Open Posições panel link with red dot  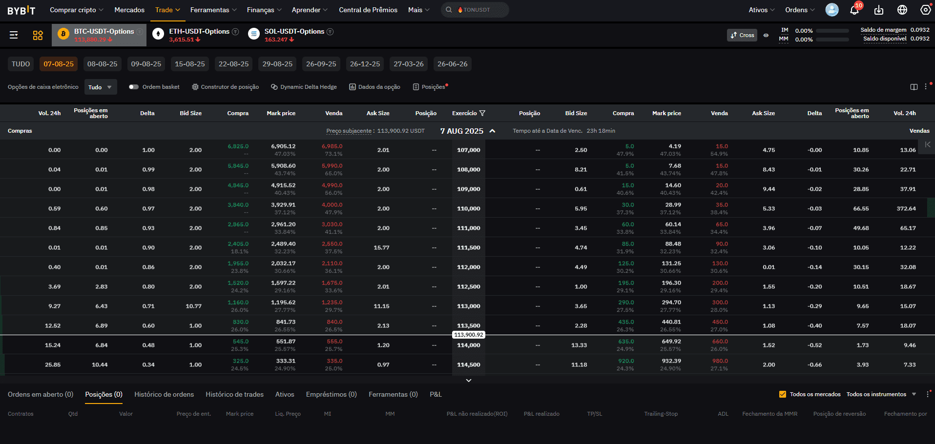[x=430, y=87]
